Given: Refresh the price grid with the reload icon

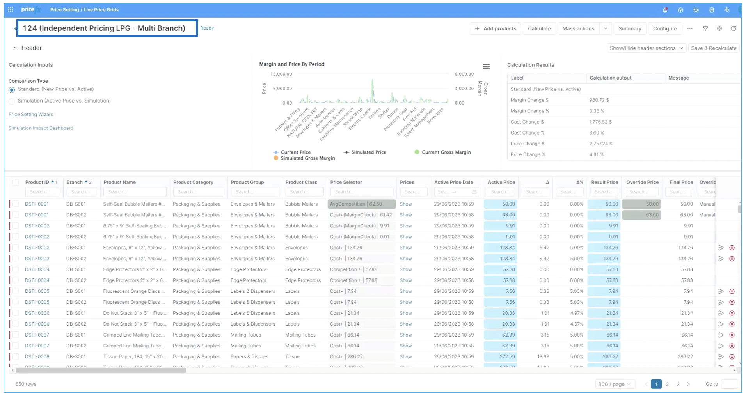Looking at the screenshot, I should [x=734, y=28].
